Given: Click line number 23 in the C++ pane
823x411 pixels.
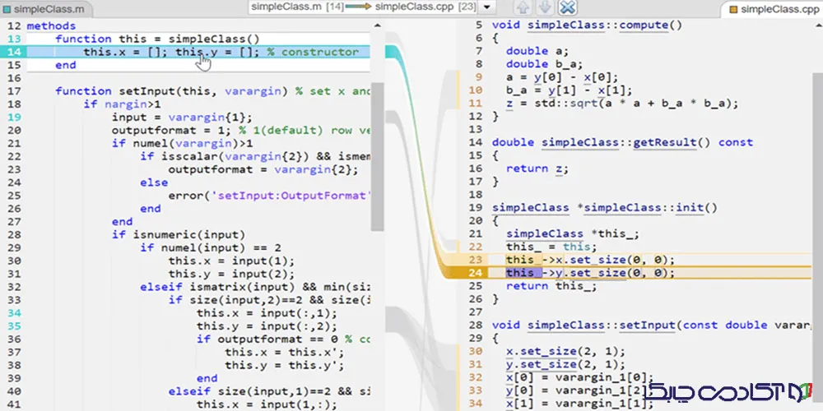Looking at the screenshot, I should click(475, 260).
